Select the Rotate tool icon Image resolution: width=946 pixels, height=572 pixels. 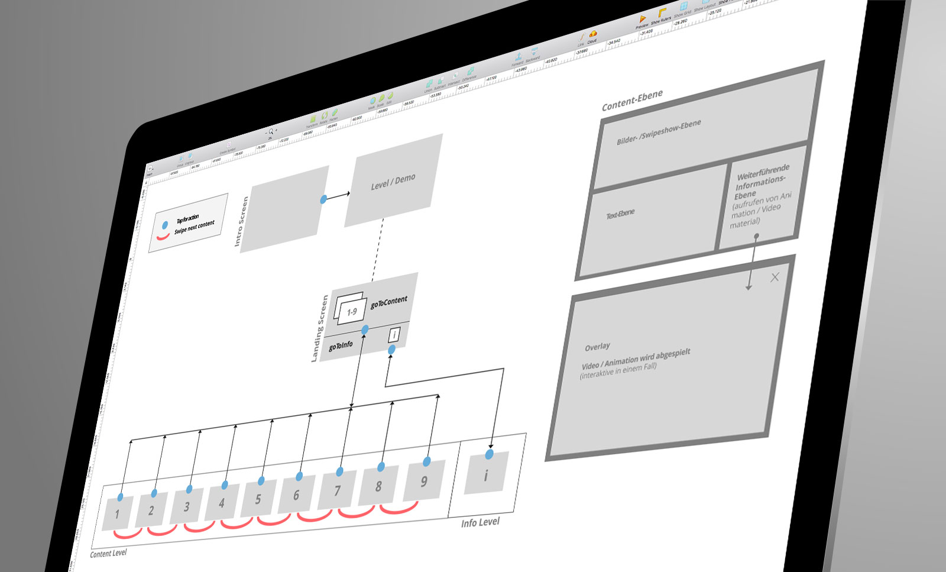click(324, 116)
